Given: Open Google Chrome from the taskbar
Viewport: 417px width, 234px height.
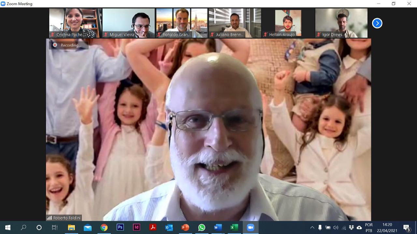Looking at the screenshot, I should click(104, 227).
